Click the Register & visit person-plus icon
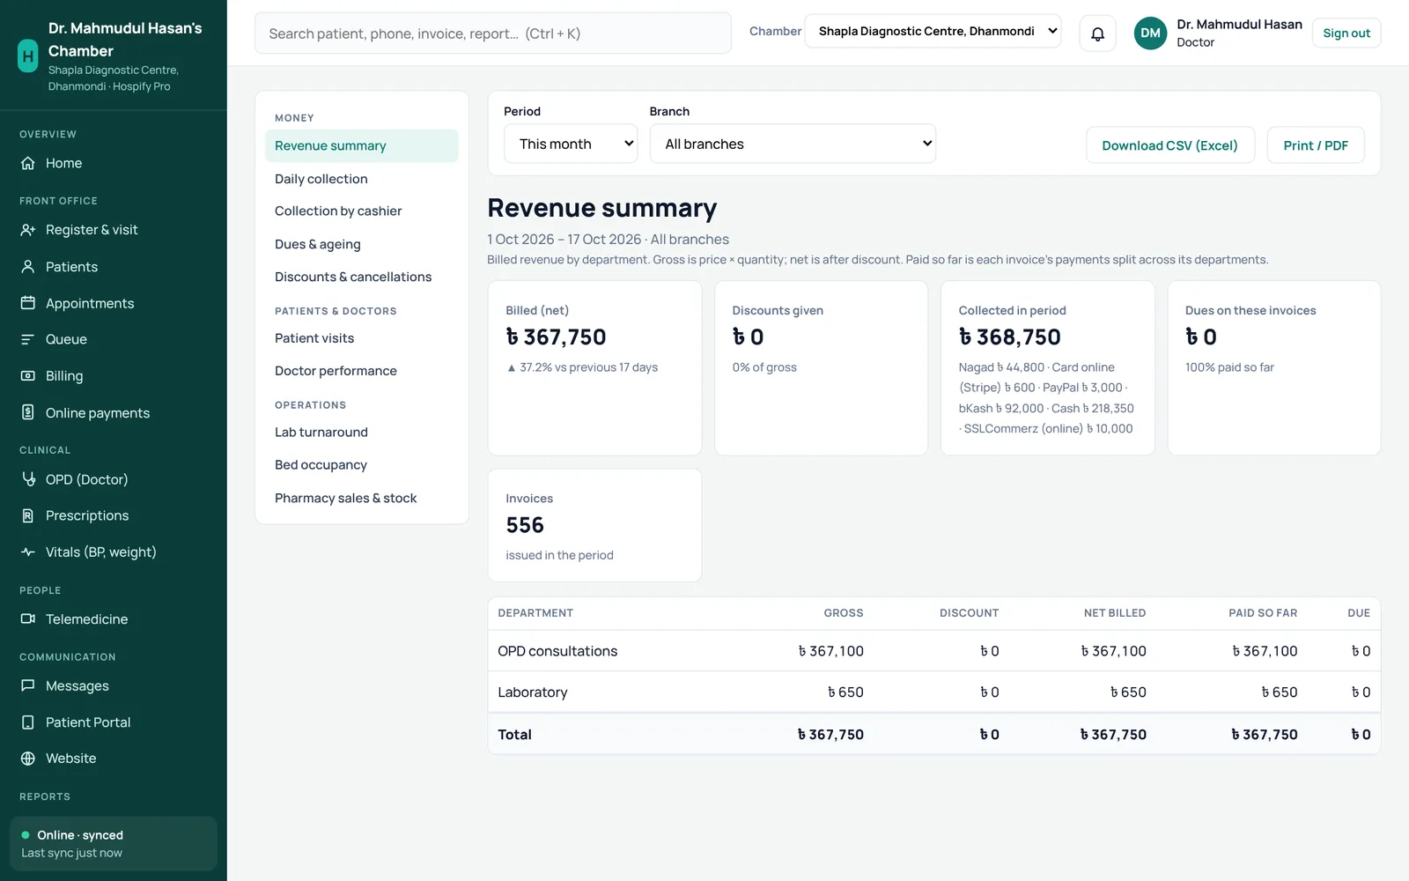Image resolution: width=1409 pixels, height=881 pixels. click(x=28, y=230)
